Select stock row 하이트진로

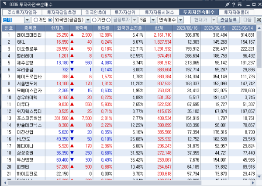129,174
